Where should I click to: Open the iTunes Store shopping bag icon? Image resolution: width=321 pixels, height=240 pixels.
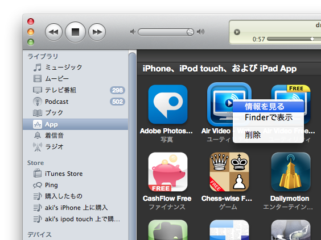[38, 174]
